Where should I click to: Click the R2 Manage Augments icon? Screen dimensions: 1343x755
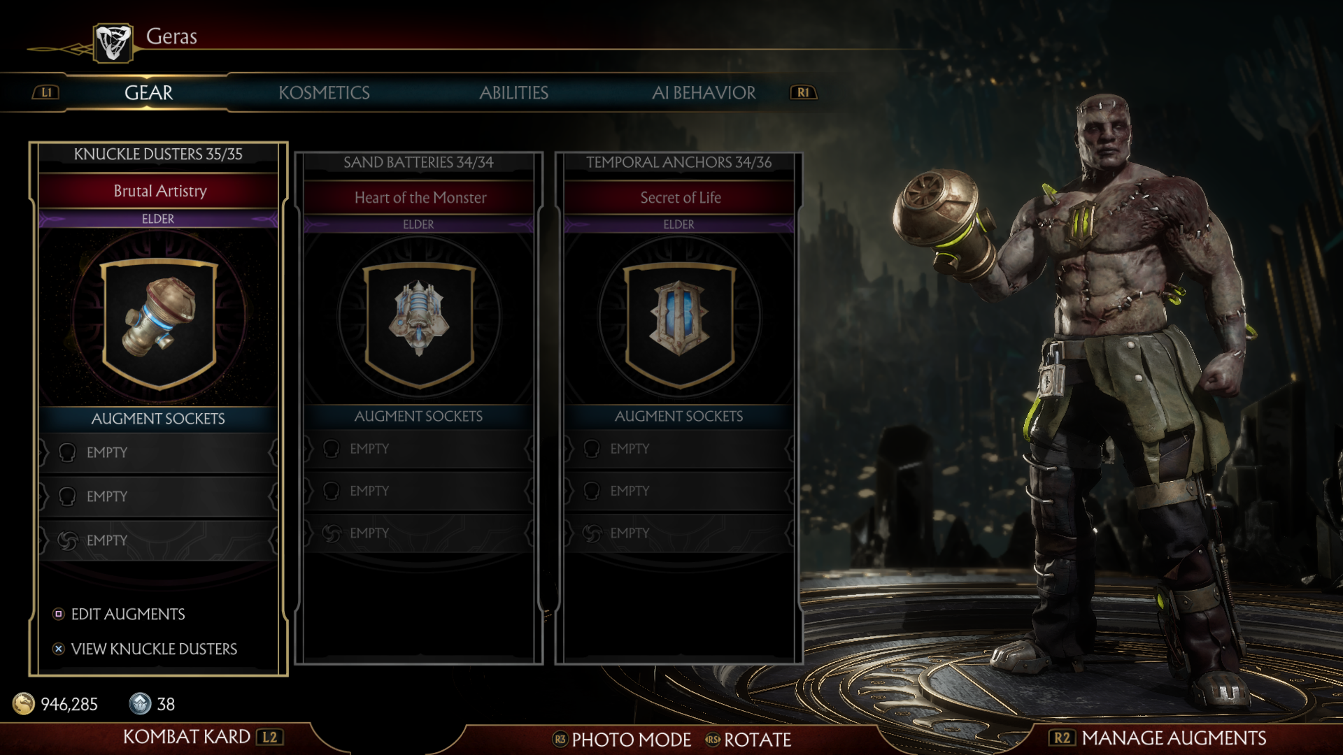click(x=1062, y=738)
